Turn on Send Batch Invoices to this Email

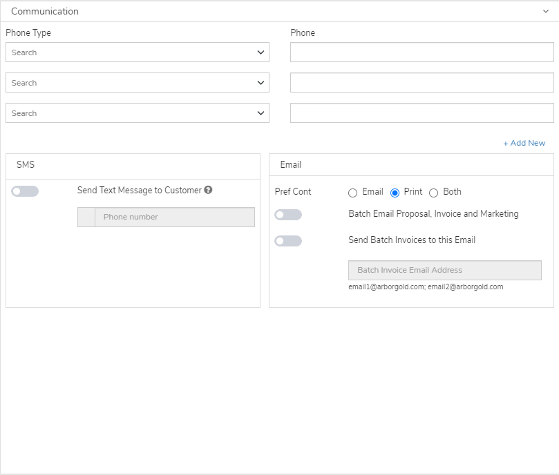click(288, 241)
